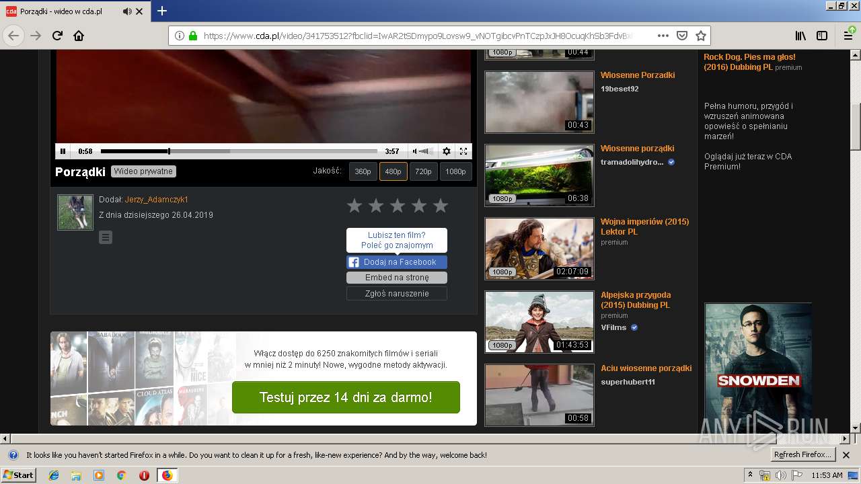View the secure connection padlock

pyautogui.click(x=193, y=36)
